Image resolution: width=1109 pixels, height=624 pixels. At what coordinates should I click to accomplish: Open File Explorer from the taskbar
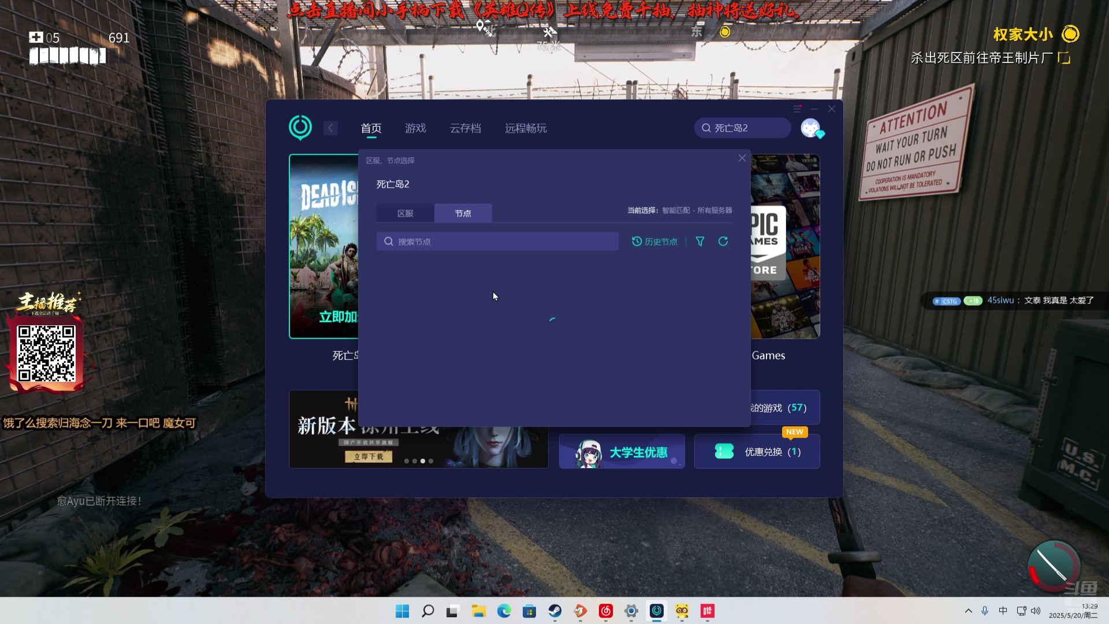(478, 611)
